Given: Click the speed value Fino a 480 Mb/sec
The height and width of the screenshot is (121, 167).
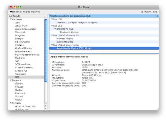Looking at the screenshot, I should click(x=92, y=75).
